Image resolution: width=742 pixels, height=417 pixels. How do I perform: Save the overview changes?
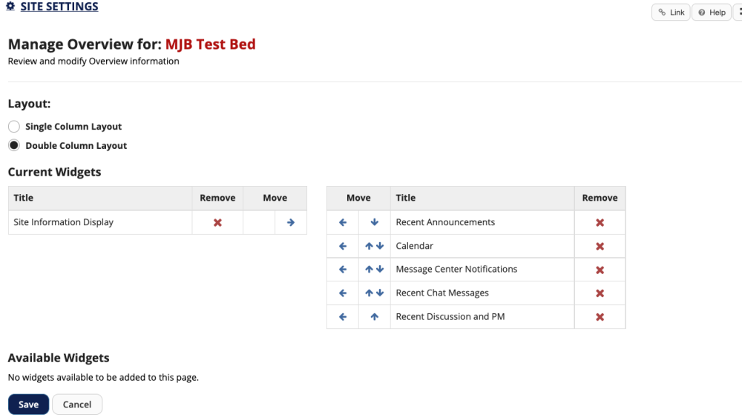28,404
